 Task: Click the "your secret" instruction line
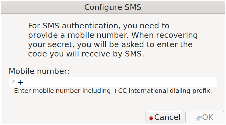click(x=110, y=44)
